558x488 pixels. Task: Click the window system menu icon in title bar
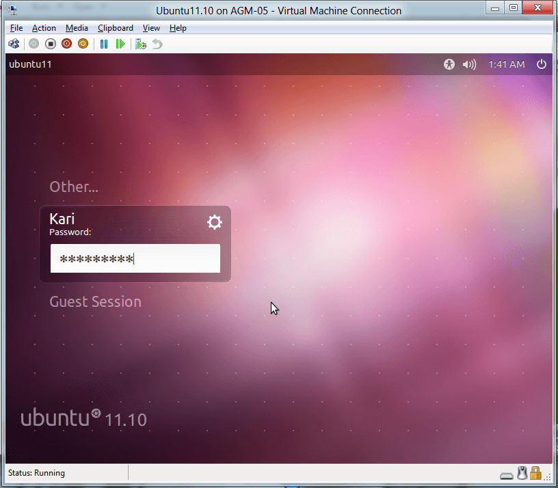pos(12,10)
